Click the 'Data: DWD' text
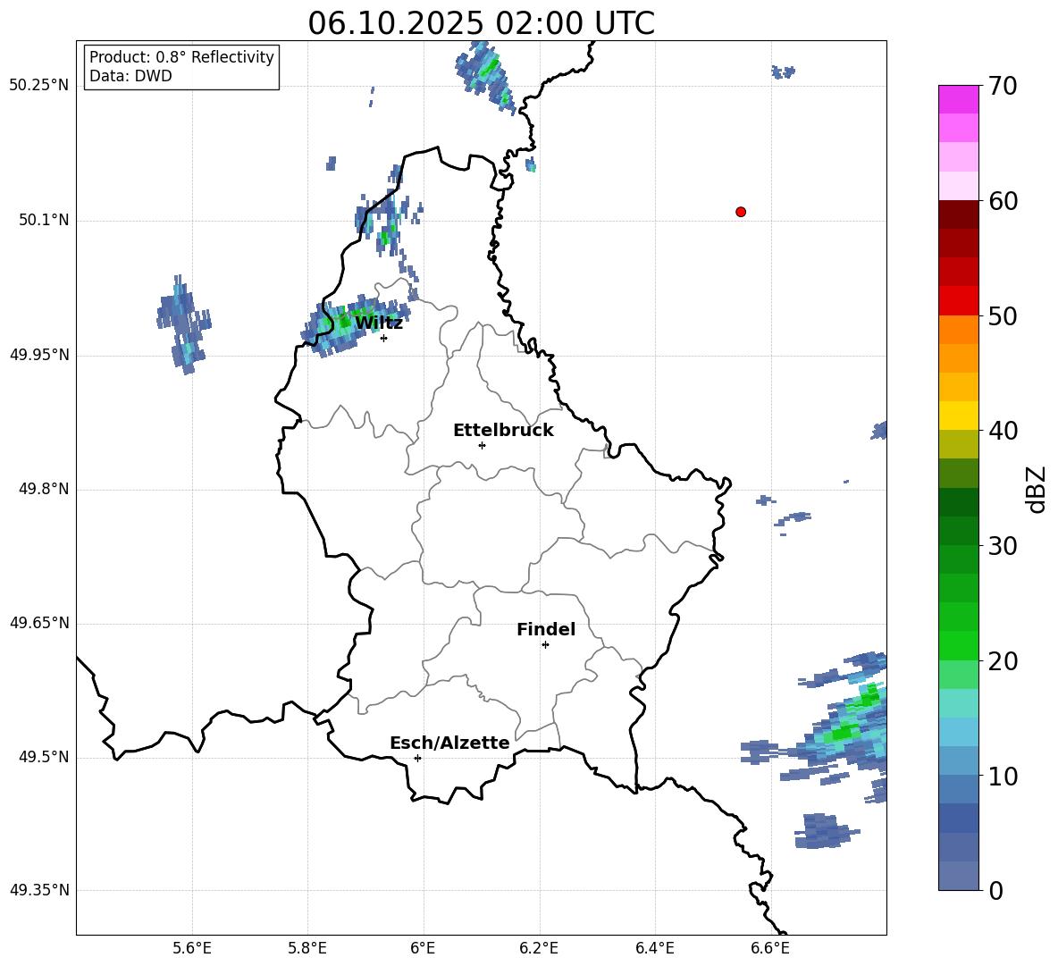This screenshot has height=966, width=1058. tap(130, 76)
